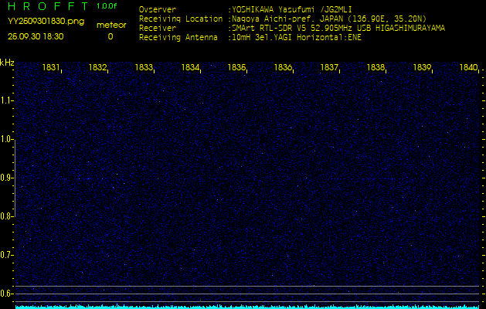This screenshot has width=486, height=309.
Task: Click the Receiver SMArt RTL-SDR V5 line
Action: [x=338, y=29]
